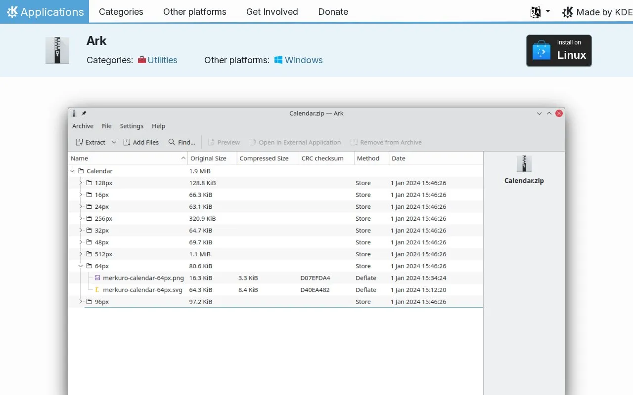
Task: Click the Remove from Archive icon
Action: pos(354,142)
